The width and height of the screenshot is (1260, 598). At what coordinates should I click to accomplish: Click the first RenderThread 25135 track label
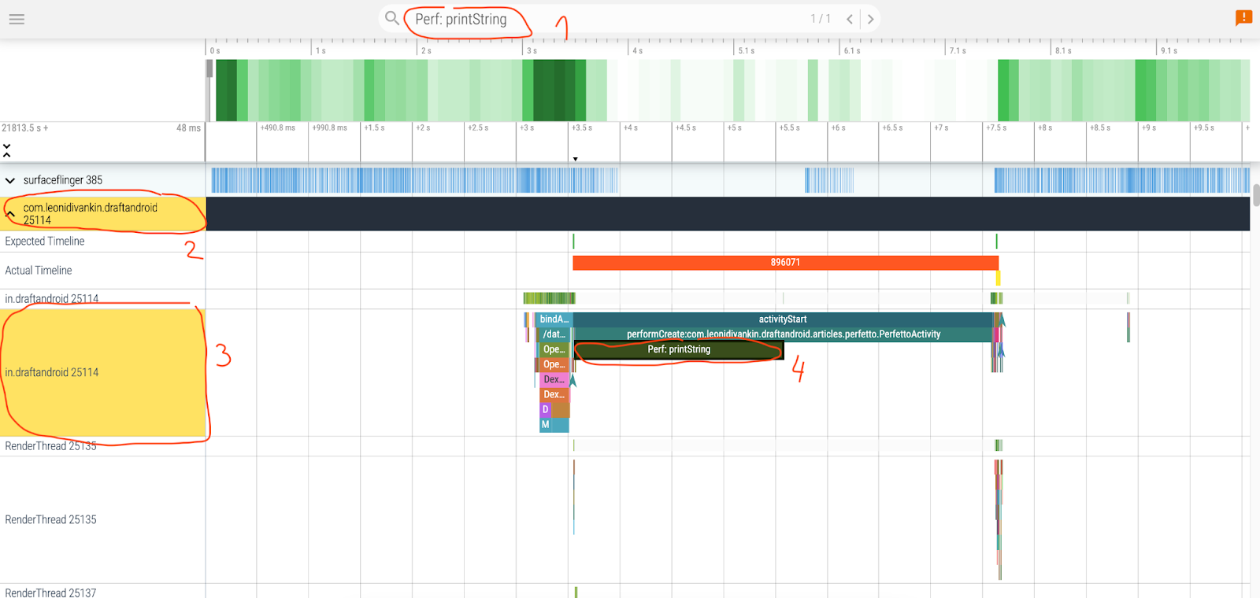[x=50, y=446]
